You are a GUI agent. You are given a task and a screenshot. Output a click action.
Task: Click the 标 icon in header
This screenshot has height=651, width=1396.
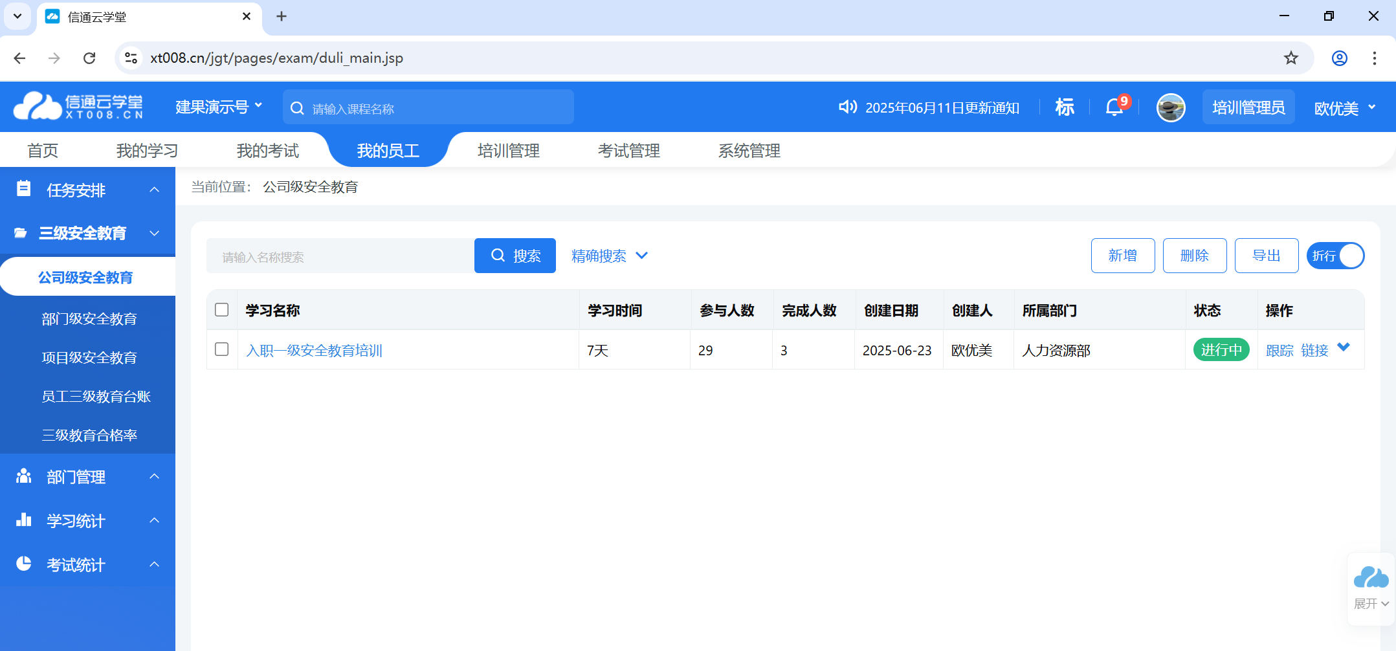pyautogui.click(x=1065, y=107)
